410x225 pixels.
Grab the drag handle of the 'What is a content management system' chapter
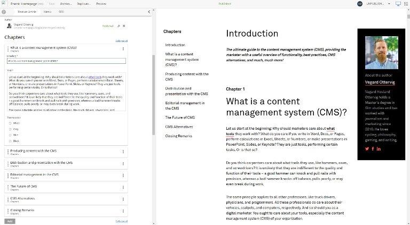pos(8,49)
